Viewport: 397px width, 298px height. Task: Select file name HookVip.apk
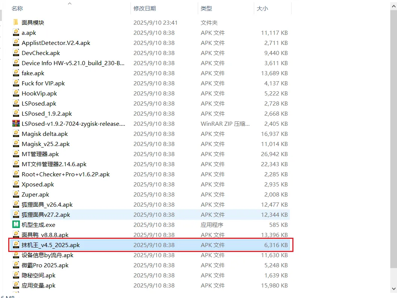[39, 93]
